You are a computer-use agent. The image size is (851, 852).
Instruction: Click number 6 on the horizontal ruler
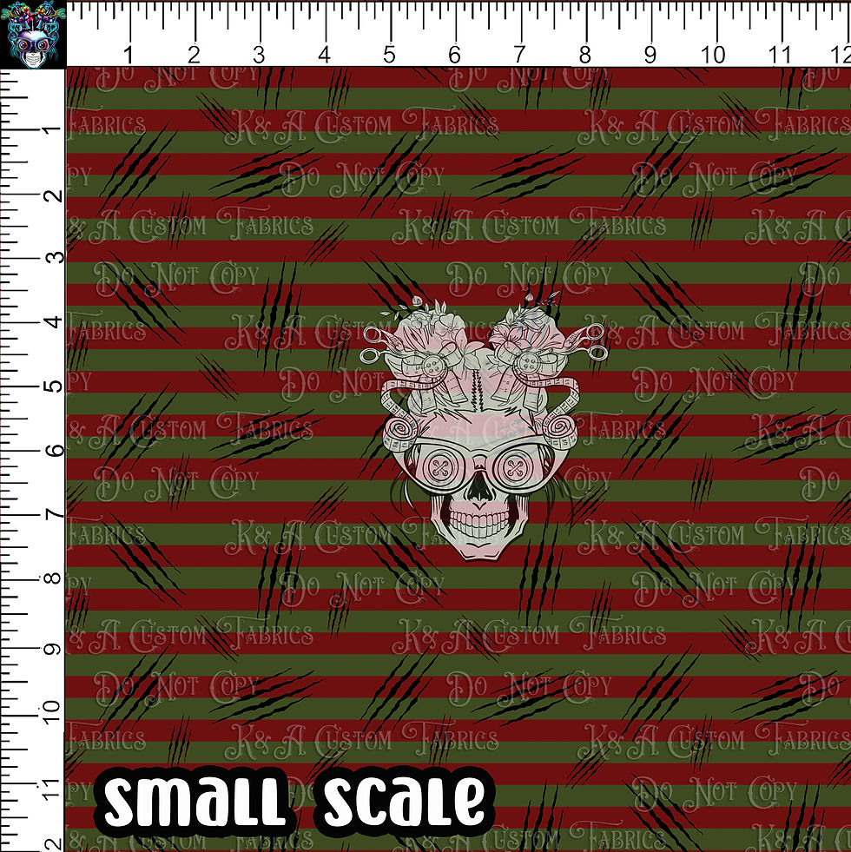click(454, 55)
